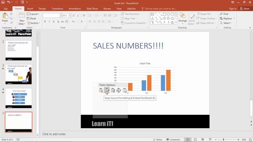
Task: Start Slide Show from status bar icon
Action: (210, 140)
